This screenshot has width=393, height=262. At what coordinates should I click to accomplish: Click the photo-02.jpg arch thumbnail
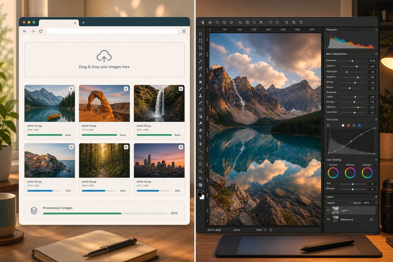(x=104, y=104)
